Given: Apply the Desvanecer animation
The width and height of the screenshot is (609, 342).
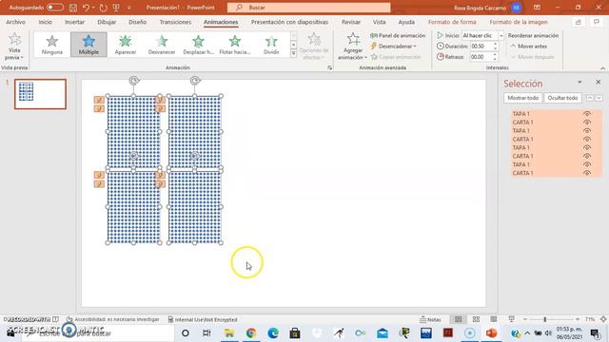Looking at the screenshot, I should (162, 45).
